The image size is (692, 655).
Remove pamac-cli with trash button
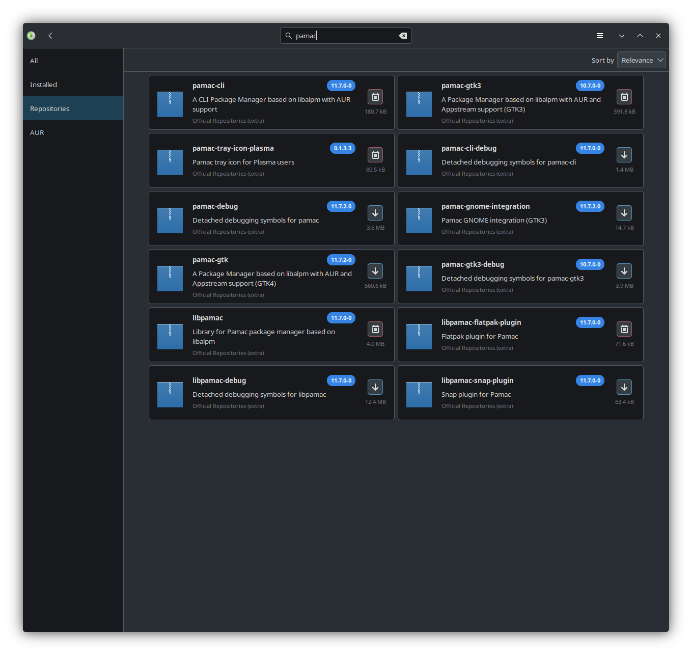point(375,97)
